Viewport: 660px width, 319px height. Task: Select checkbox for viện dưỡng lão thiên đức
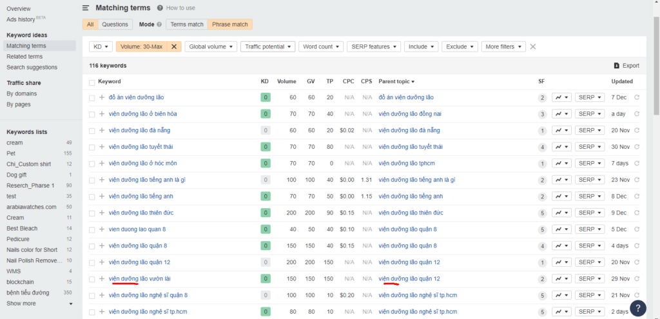(x=92, y=213)
